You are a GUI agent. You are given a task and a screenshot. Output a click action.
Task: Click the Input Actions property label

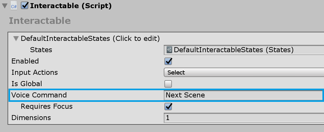pyautogui.click(x=35, y=72)
